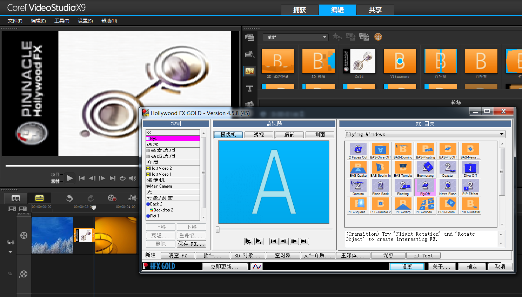Open the media library panel icon

[x=249, y=37]
